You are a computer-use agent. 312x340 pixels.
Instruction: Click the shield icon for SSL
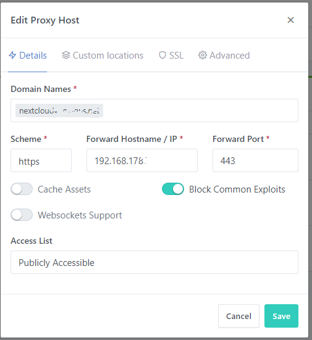(162, 56)
